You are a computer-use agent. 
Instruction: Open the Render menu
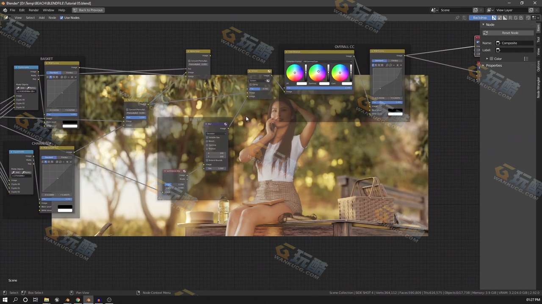pyautogui.click(x=33, y=10)
